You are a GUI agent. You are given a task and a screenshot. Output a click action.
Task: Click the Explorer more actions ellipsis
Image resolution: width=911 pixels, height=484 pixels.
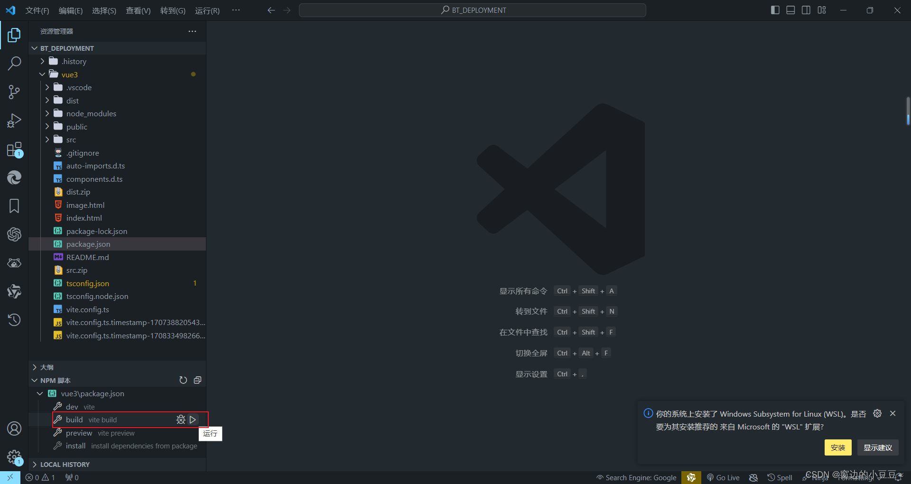pos(192,31)
